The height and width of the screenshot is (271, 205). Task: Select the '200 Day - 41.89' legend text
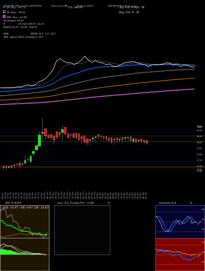point(16,17)
